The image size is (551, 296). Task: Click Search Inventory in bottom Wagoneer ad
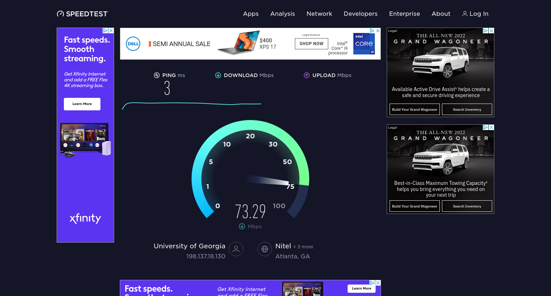click(x=467, y=206)
